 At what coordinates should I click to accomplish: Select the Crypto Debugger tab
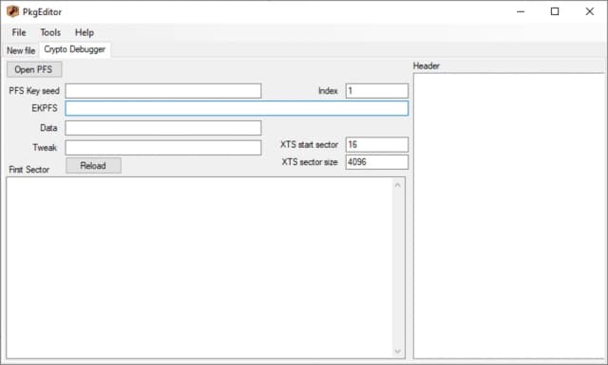pyautogui.click(x=74, y=49)
